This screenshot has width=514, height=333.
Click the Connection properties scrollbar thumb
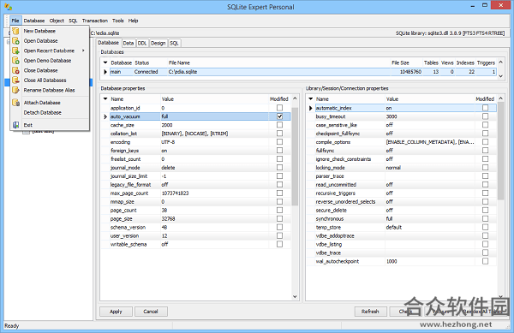[x=500, y=151]
